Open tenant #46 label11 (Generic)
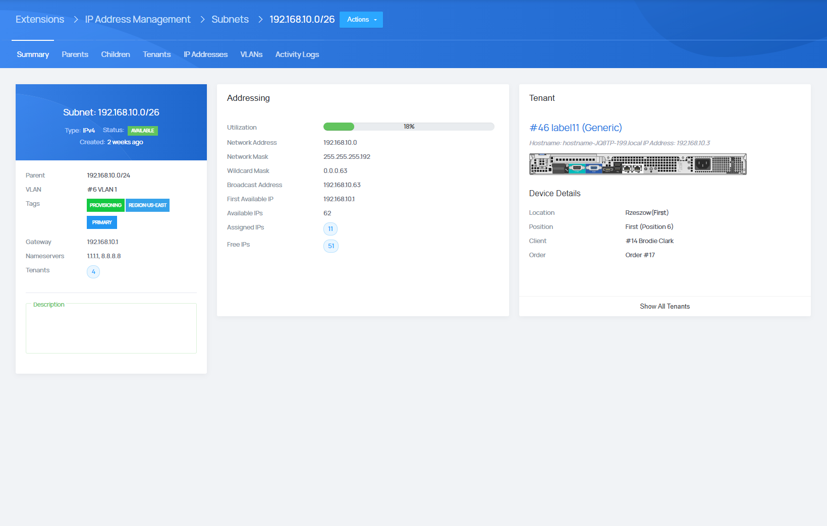Viewport: 827px width, 526px height. click(x=575, y=128)
